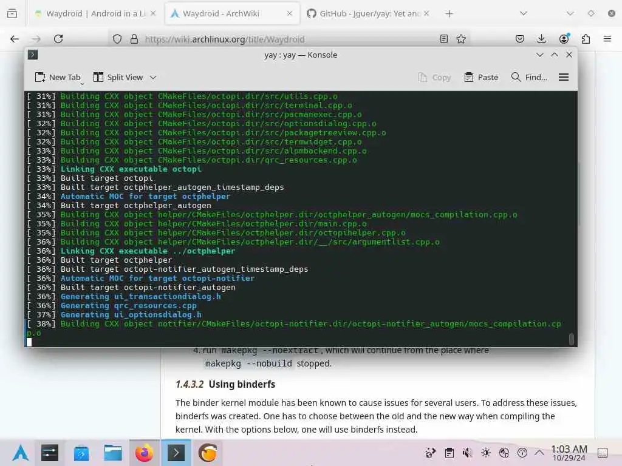The width and height of the screenshot is (622, 466).
Task: Open Firefox View icon at tab strip
Action: click(12, 13)
